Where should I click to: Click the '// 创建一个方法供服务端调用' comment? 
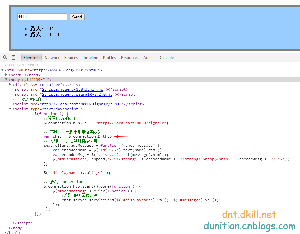click(x=70, y=141)
